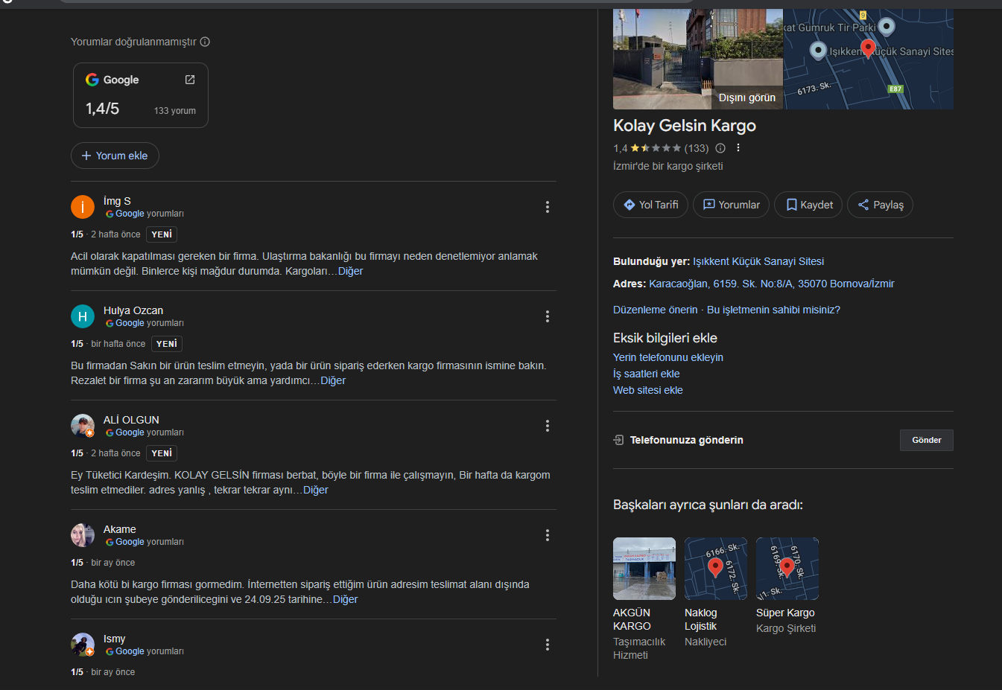1002x690 pixels.
Task: Open the Yorumlar button in the business panel
Action: tap(732, 205)
